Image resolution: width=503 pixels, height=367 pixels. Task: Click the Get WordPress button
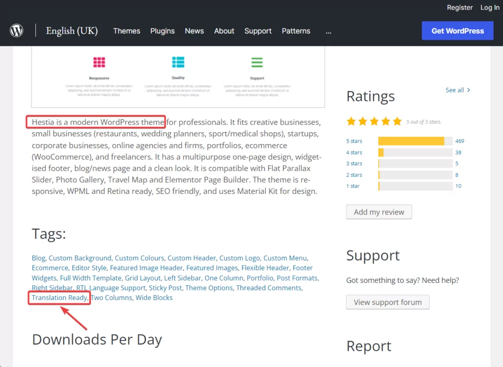pos(457,31)
